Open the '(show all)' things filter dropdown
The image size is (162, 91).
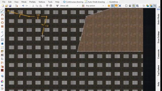(x=69, y=6)
